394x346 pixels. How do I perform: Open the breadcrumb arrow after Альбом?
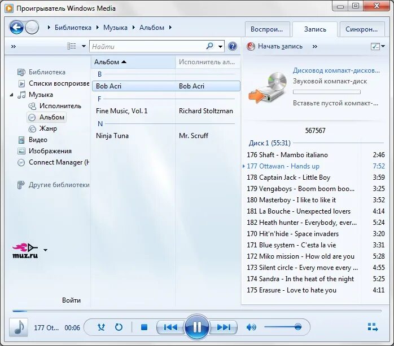click(x=170, y=28)
